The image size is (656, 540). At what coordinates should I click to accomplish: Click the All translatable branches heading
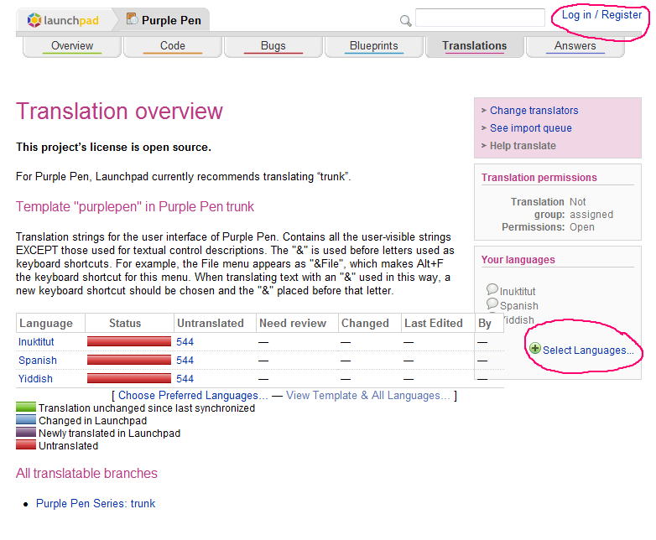(x=86, y=473)
